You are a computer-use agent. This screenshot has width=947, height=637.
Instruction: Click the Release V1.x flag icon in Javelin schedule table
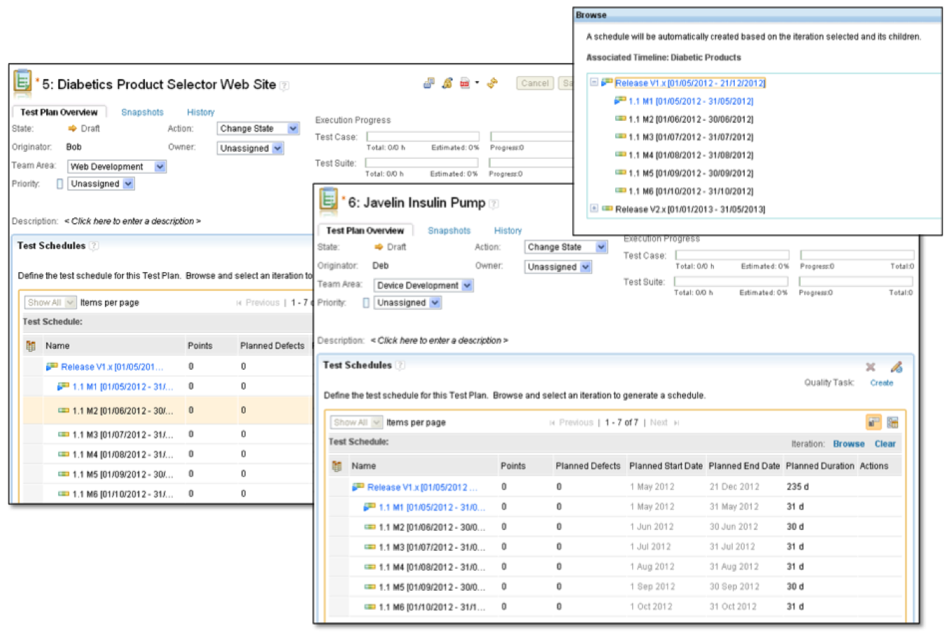pos(358,487)
